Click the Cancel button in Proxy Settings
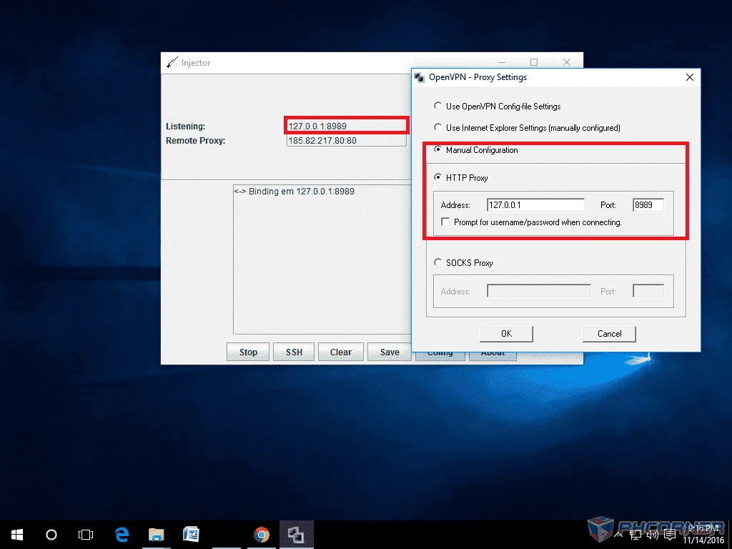This screenshot has width=732, height=549. (x=609, y=334)
